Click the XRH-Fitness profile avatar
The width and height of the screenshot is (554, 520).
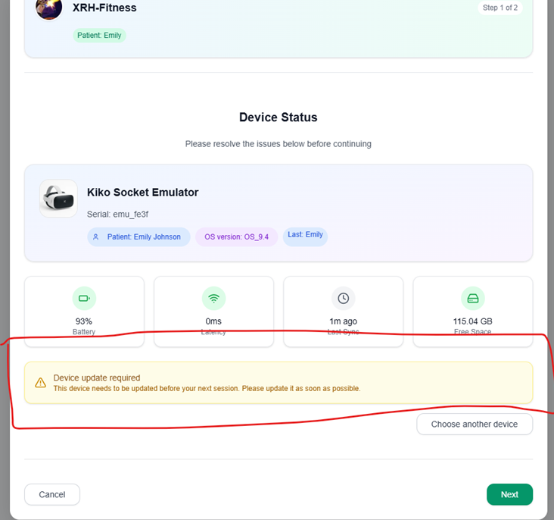(x=48, y=7)
